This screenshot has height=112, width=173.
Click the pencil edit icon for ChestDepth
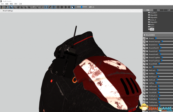tap(144, 89)
